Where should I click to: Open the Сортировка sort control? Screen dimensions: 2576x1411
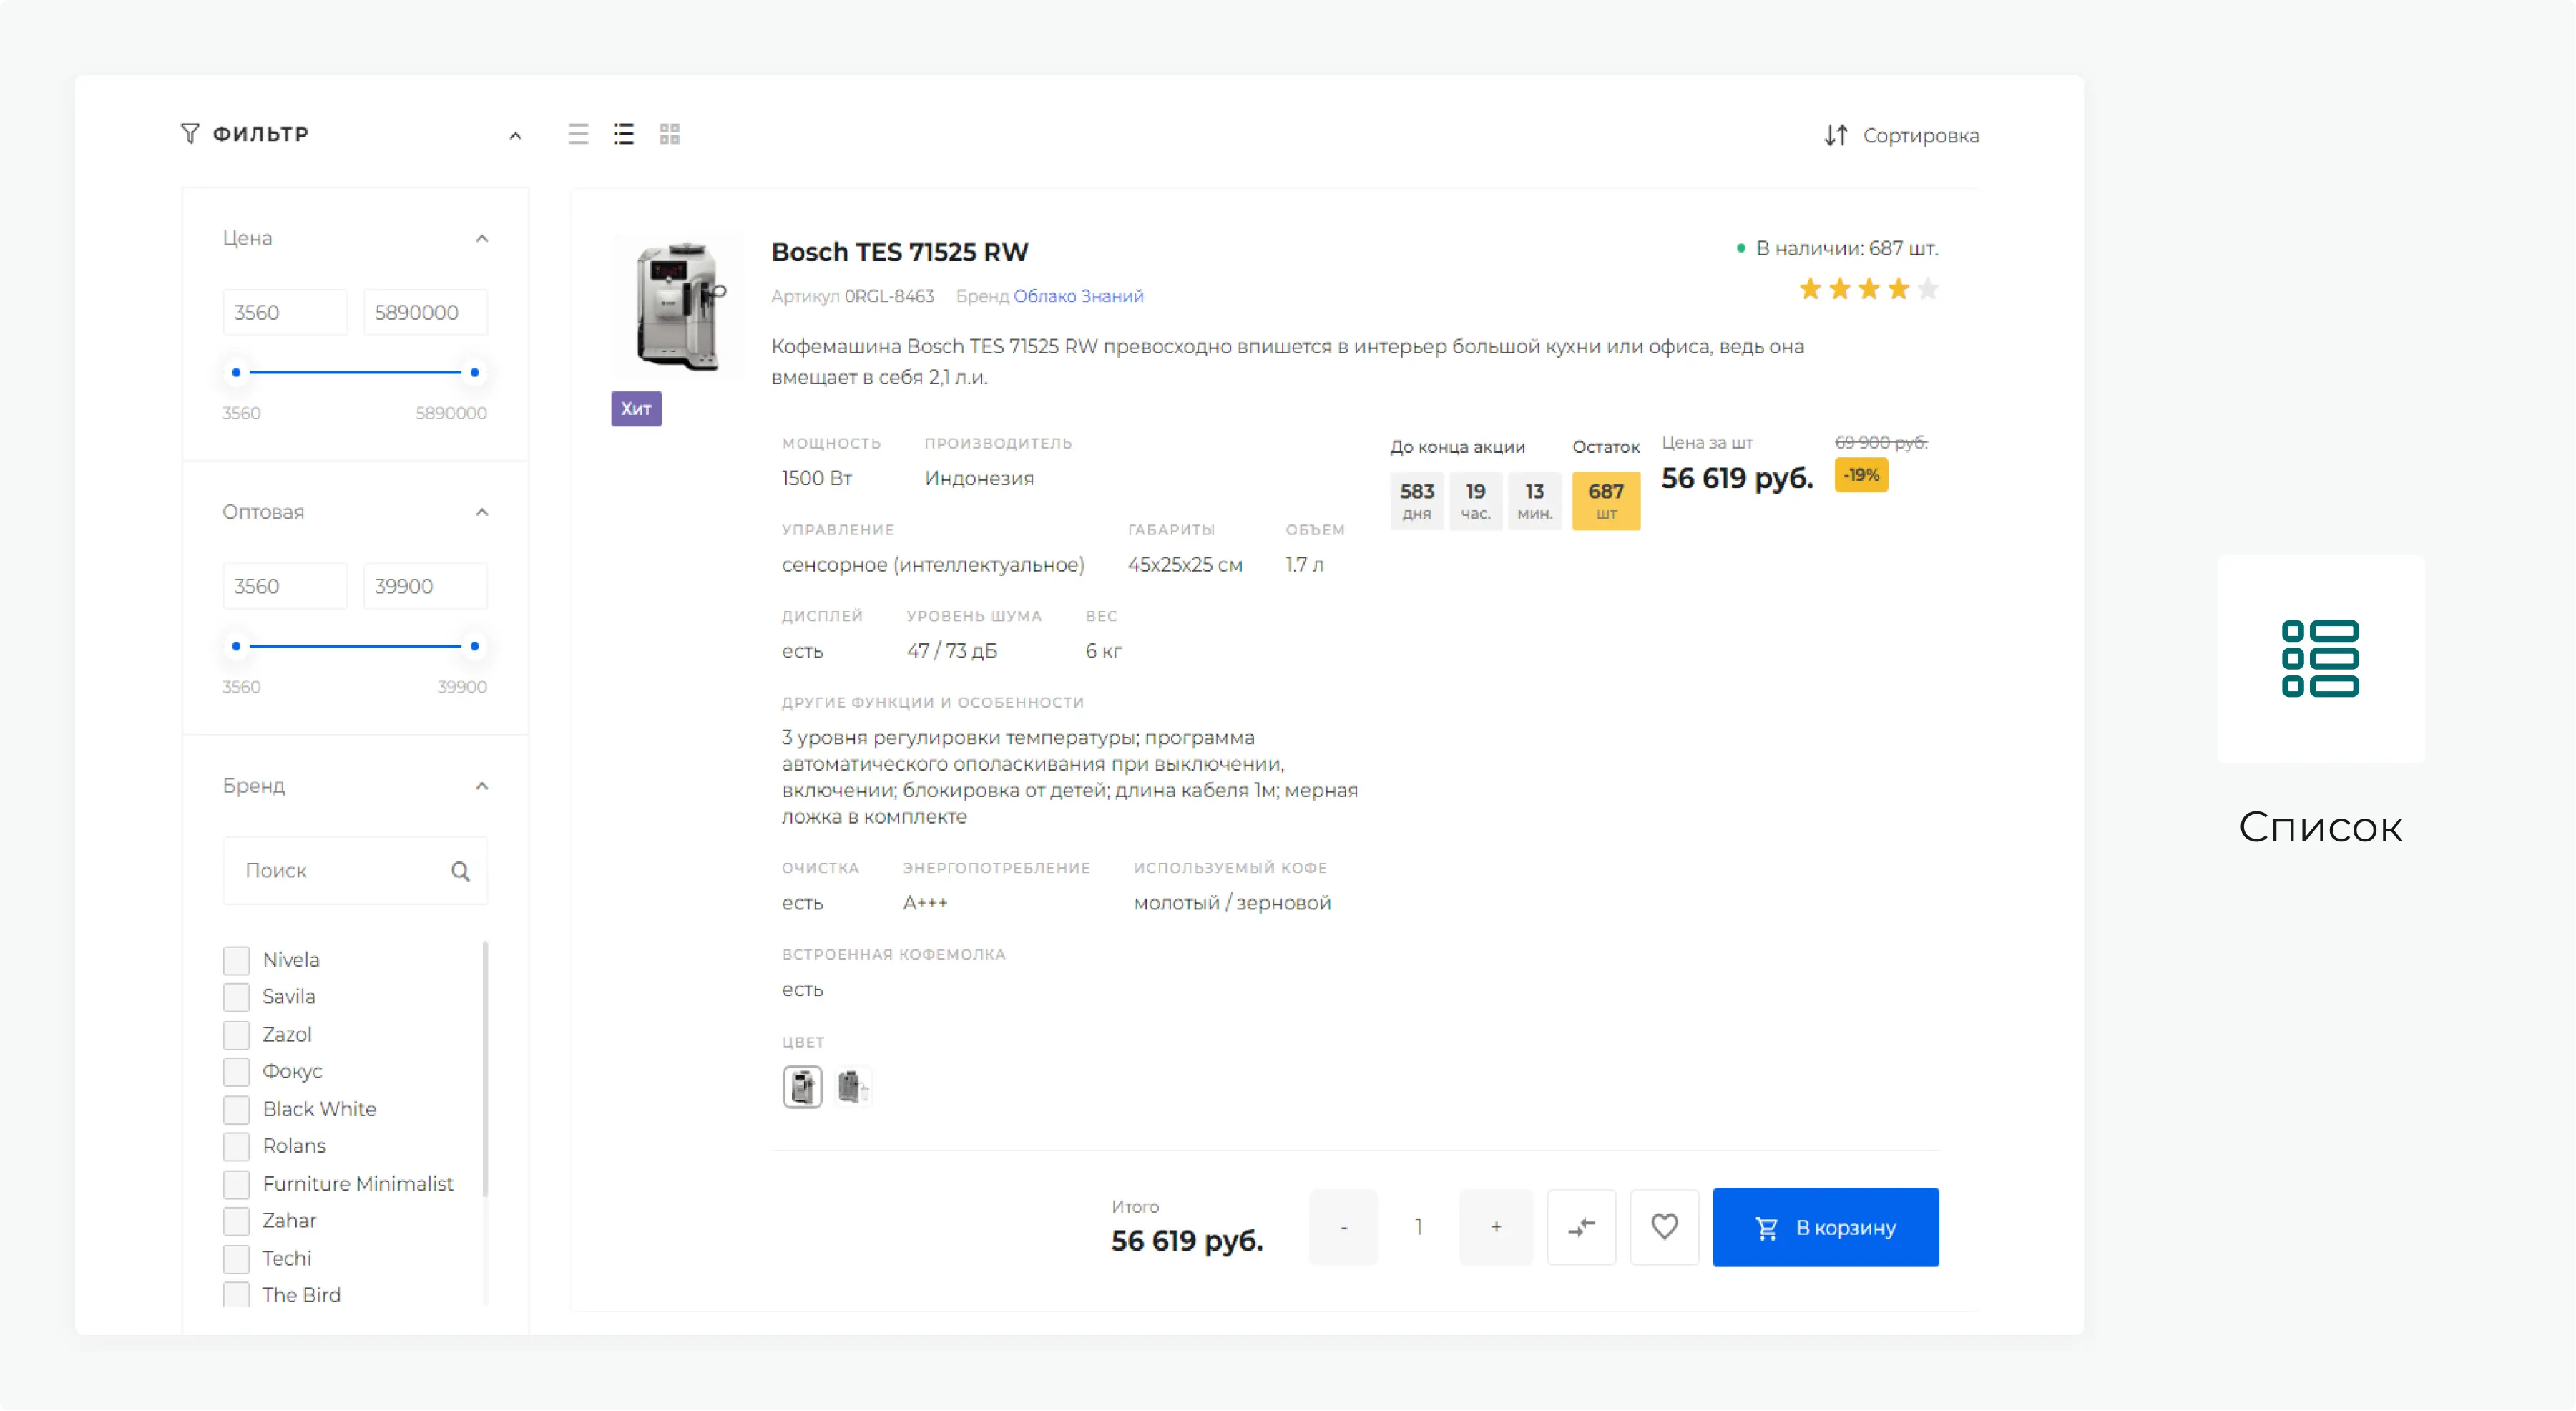click(x=1901, y=135)
